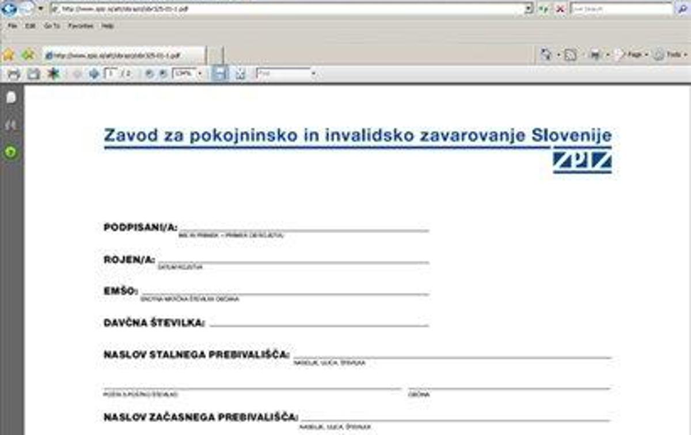Open the Pages thumbnail panel in the sidebar

[x=11, y=98]
